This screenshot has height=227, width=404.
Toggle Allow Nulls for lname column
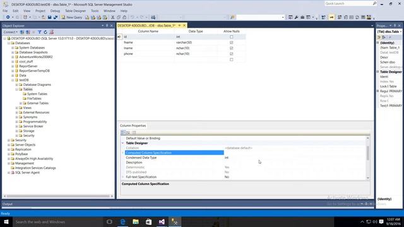point(232,48)
